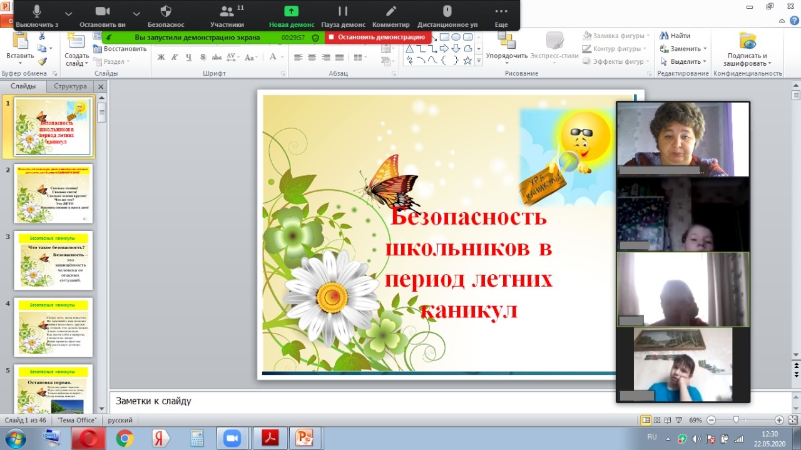
Task: Open Заменить dropdown in editing group
Action: [x=685, y=49]
